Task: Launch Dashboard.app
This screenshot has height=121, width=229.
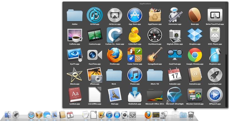Action: click(x=155, y=35)
